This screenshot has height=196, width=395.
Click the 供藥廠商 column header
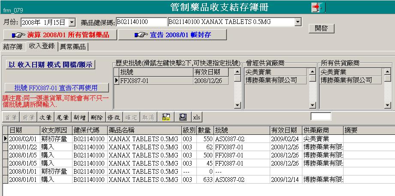point(323,130)
